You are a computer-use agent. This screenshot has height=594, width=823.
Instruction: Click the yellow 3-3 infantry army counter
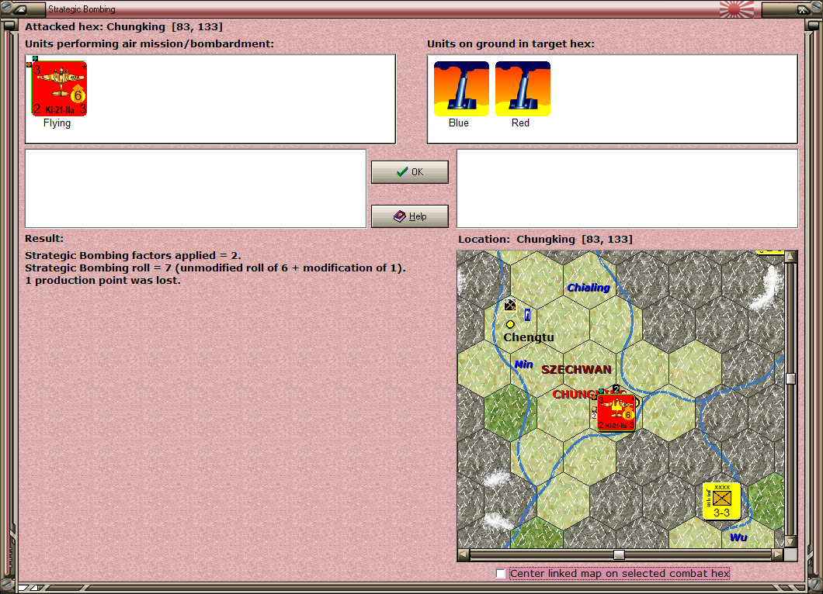pyautogui.click(x=722, y=501)
